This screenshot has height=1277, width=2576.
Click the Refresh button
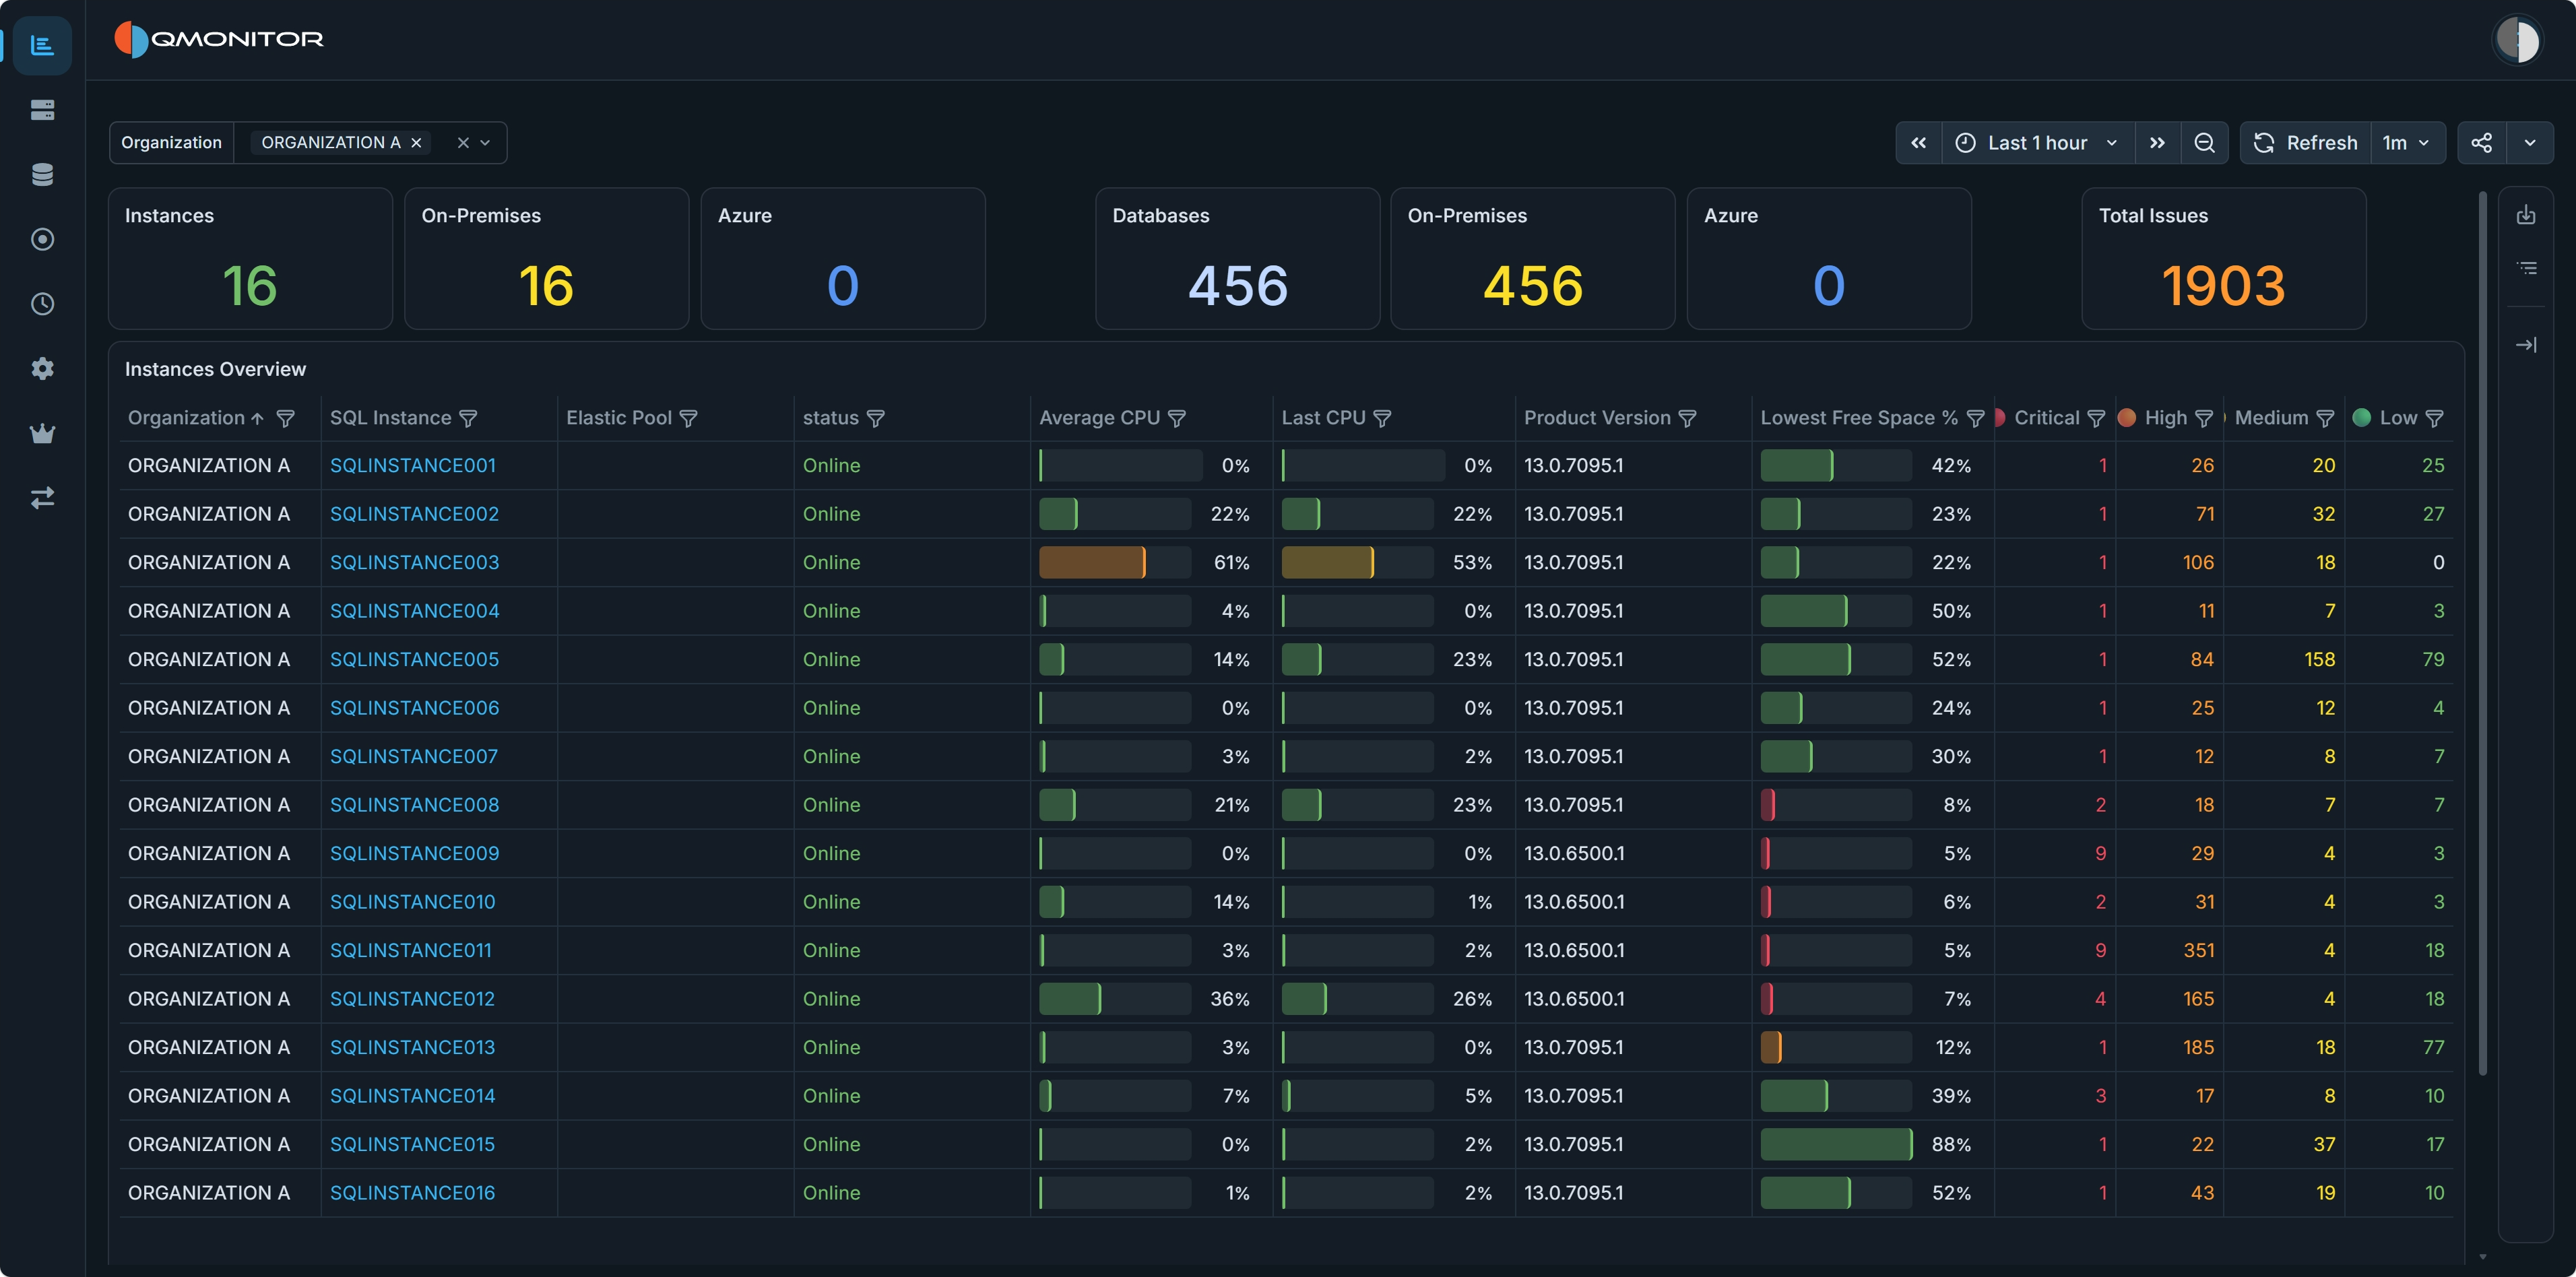[2305, 143]
